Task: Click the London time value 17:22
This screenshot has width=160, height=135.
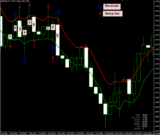Action: tap(145, 120)
